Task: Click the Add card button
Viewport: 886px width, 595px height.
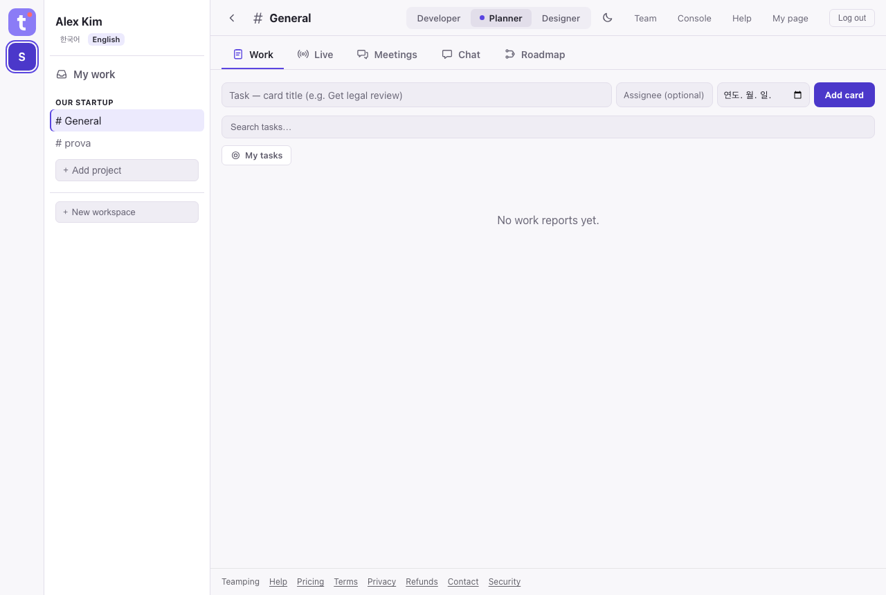Action: (844, 95)
